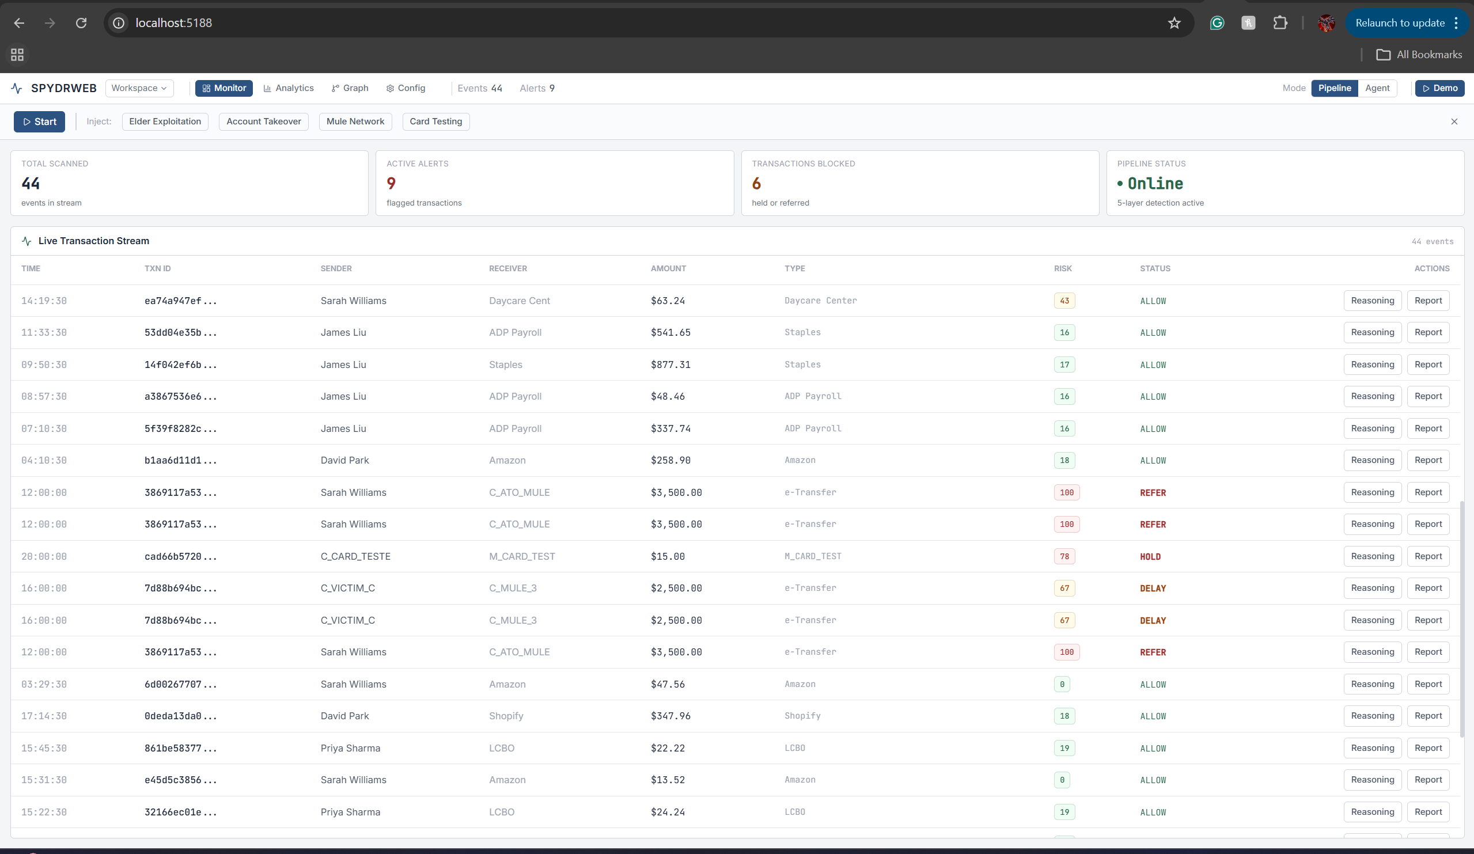Click the SPYDRWEB pulse logo icon
The width and height of the screenshot is (1474, 854).
16,88
